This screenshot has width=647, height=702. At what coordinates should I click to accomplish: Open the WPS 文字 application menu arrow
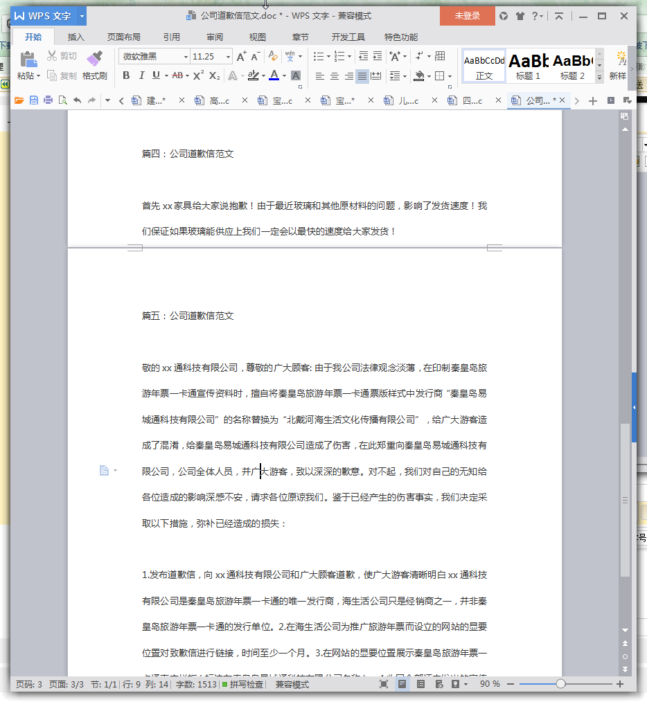pos(82,16)
